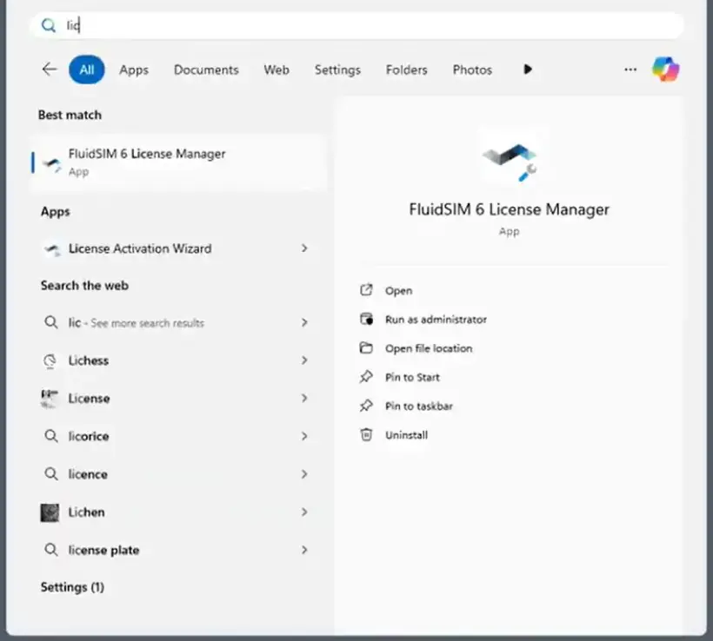Switch to the Photos filter tab
Image resolution: width=713 pixels, height=641 pixels.
pyautogui.click(x=472, y=70)
